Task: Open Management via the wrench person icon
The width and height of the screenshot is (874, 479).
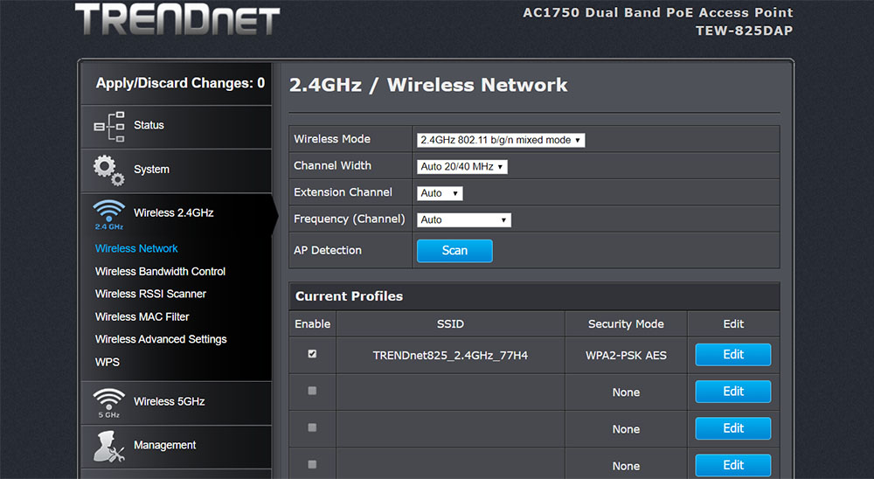Action: click(108, 447)
